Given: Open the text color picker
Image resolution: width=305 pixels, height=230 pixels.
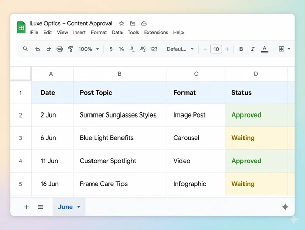Looking at the screenshot, I should tap(264, 49).
